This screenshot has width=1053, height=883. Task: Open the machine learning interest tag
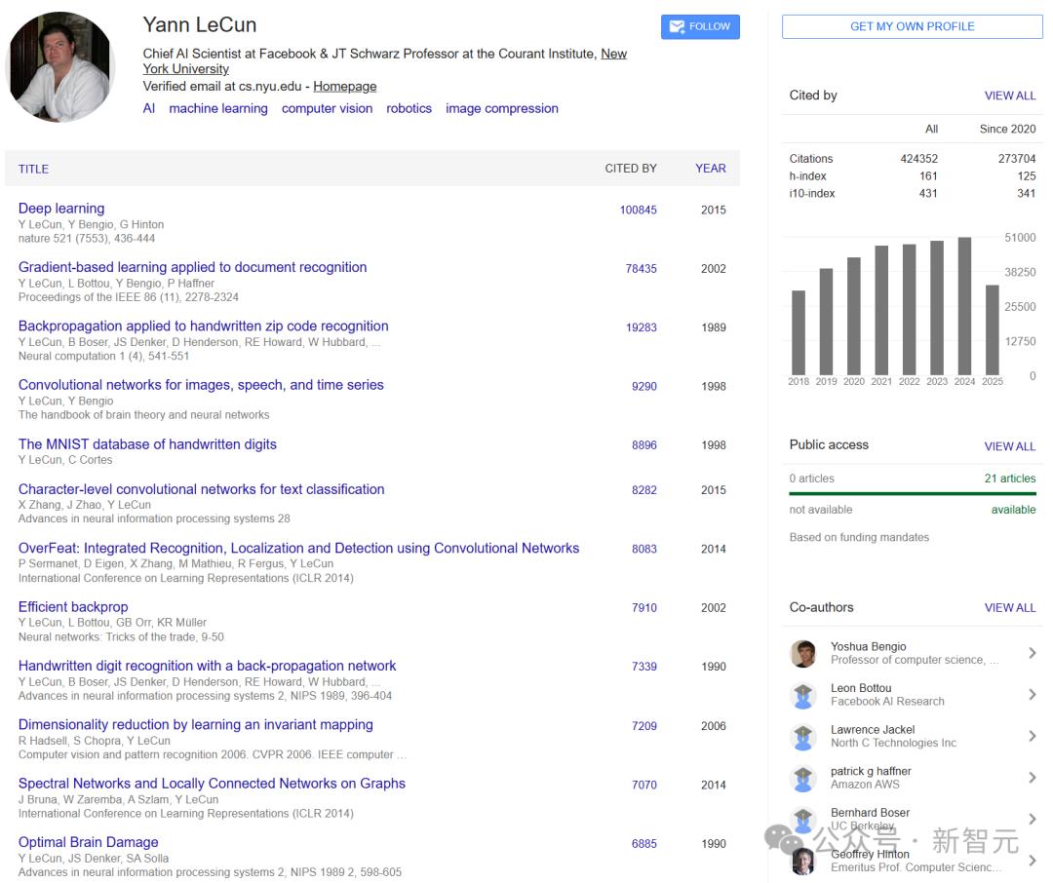point(218,109)
